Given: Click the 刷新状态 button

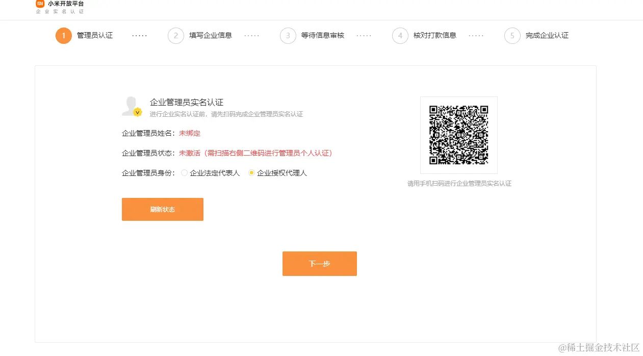Looking at the screenshot, I should click(x=163, y=209).
